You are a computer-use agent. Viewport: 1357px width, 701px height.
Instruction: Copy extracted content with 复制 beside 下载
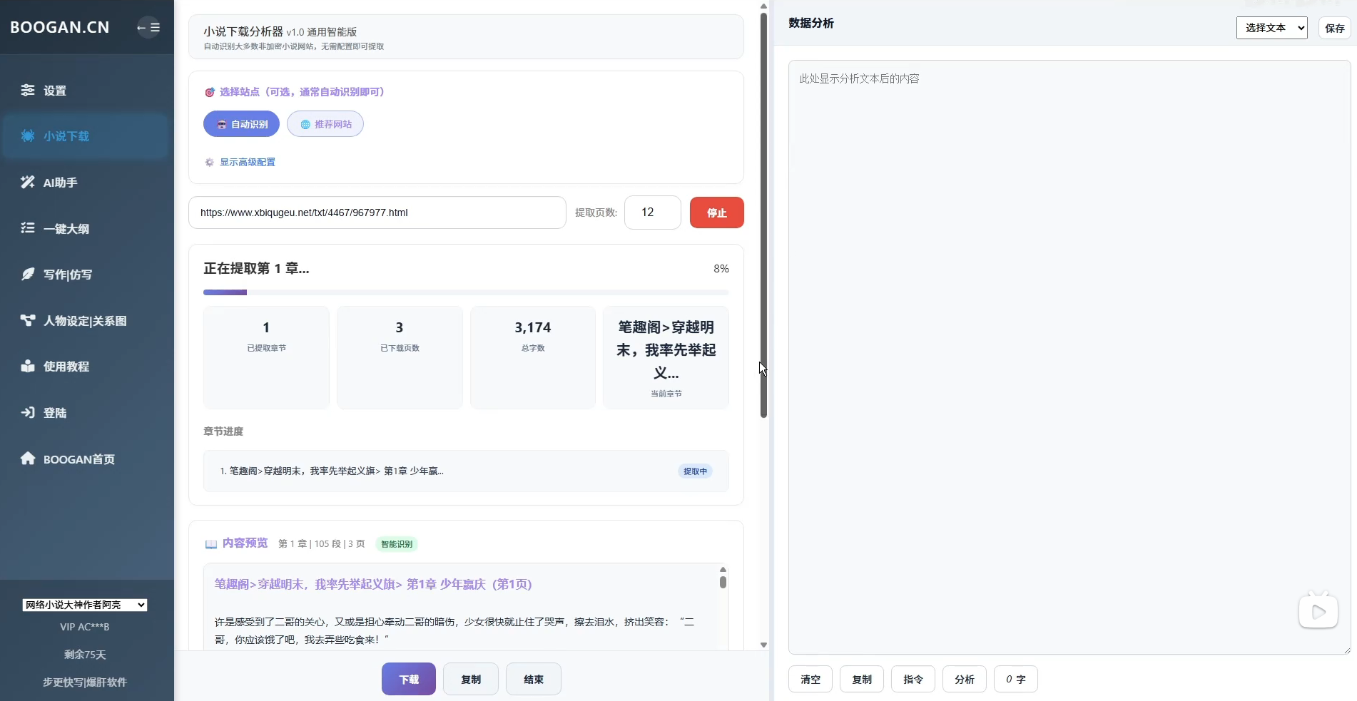(x=471, y=679)
